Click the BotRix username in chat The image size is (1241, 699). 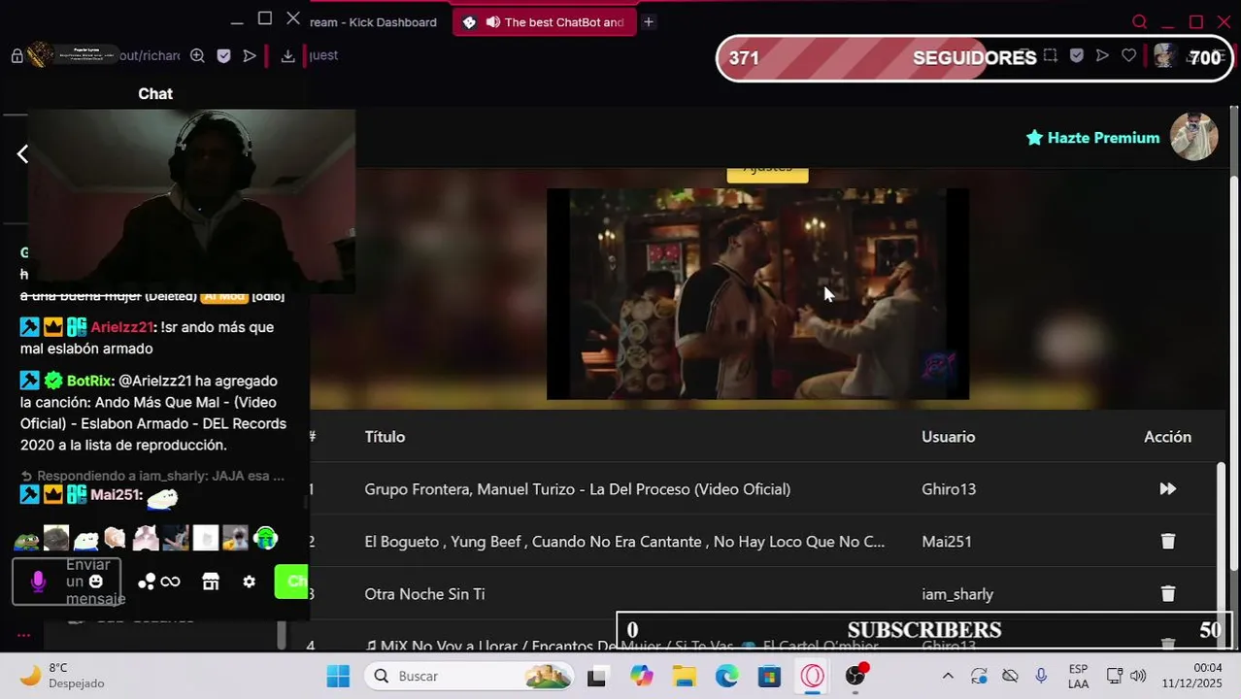(x=89, y=381)
